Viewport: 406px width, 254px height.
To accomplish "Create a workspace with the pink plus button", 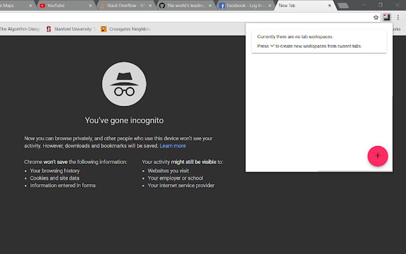I will (x=377, y=156).
